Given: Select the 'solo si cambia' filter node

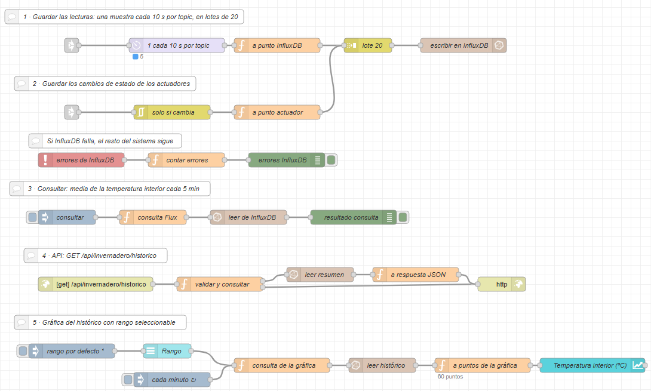Looking at the screenshot, I should pyautogui.click(x=172, y=112).
